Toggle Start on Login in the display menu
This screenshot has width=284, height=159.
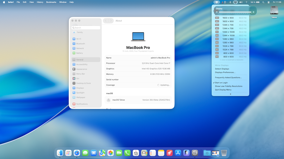click(221, 83)
